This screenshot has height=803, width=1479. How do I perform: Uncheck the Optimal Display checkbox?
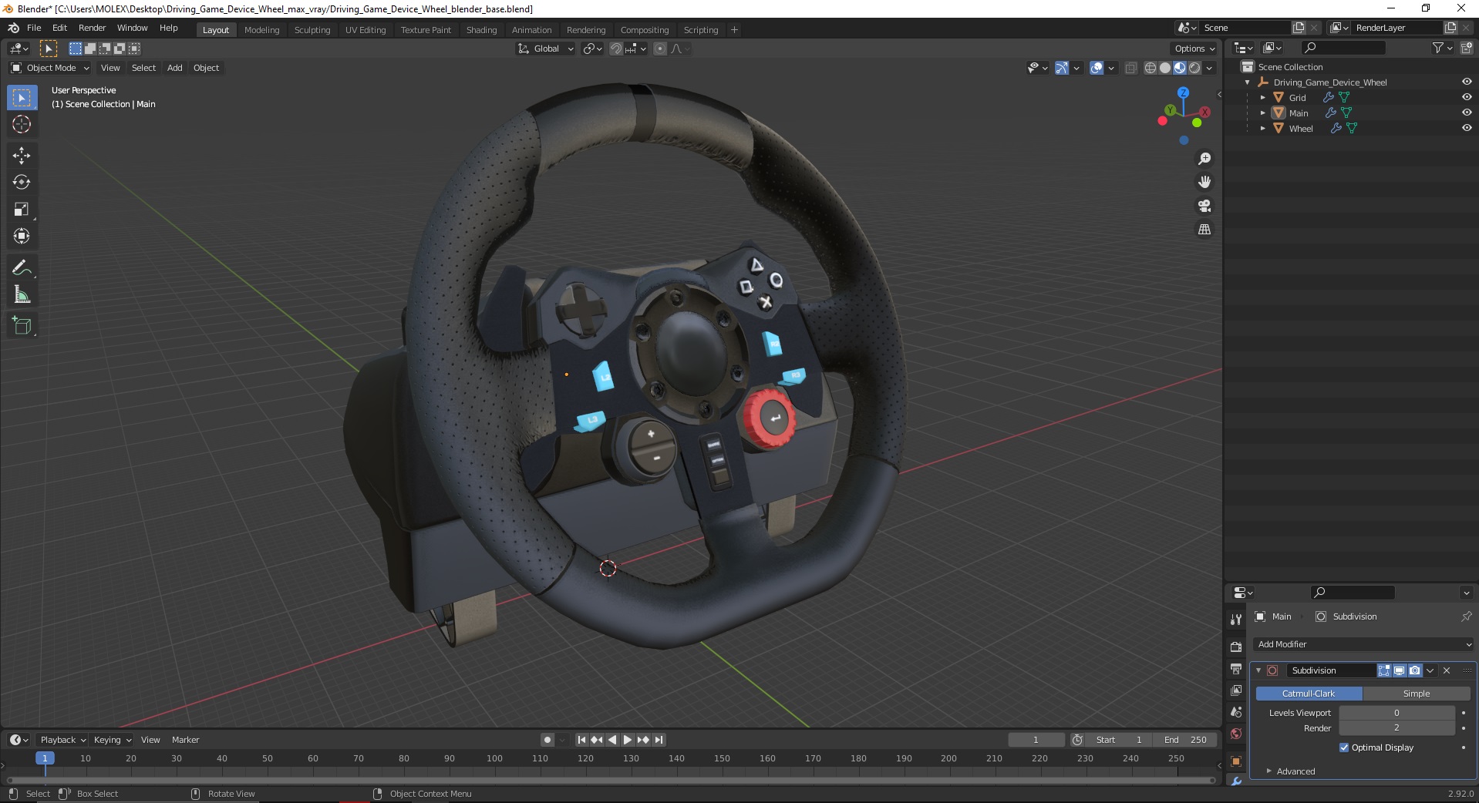1344,748
